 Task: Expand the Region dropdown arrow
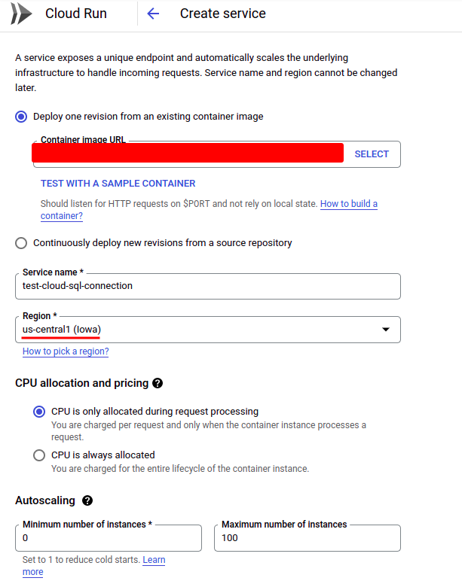pos(386,330)
